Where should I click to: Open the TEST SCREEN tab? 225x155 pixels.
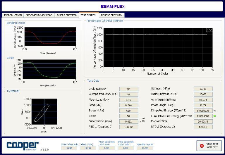tap(88, 15)
